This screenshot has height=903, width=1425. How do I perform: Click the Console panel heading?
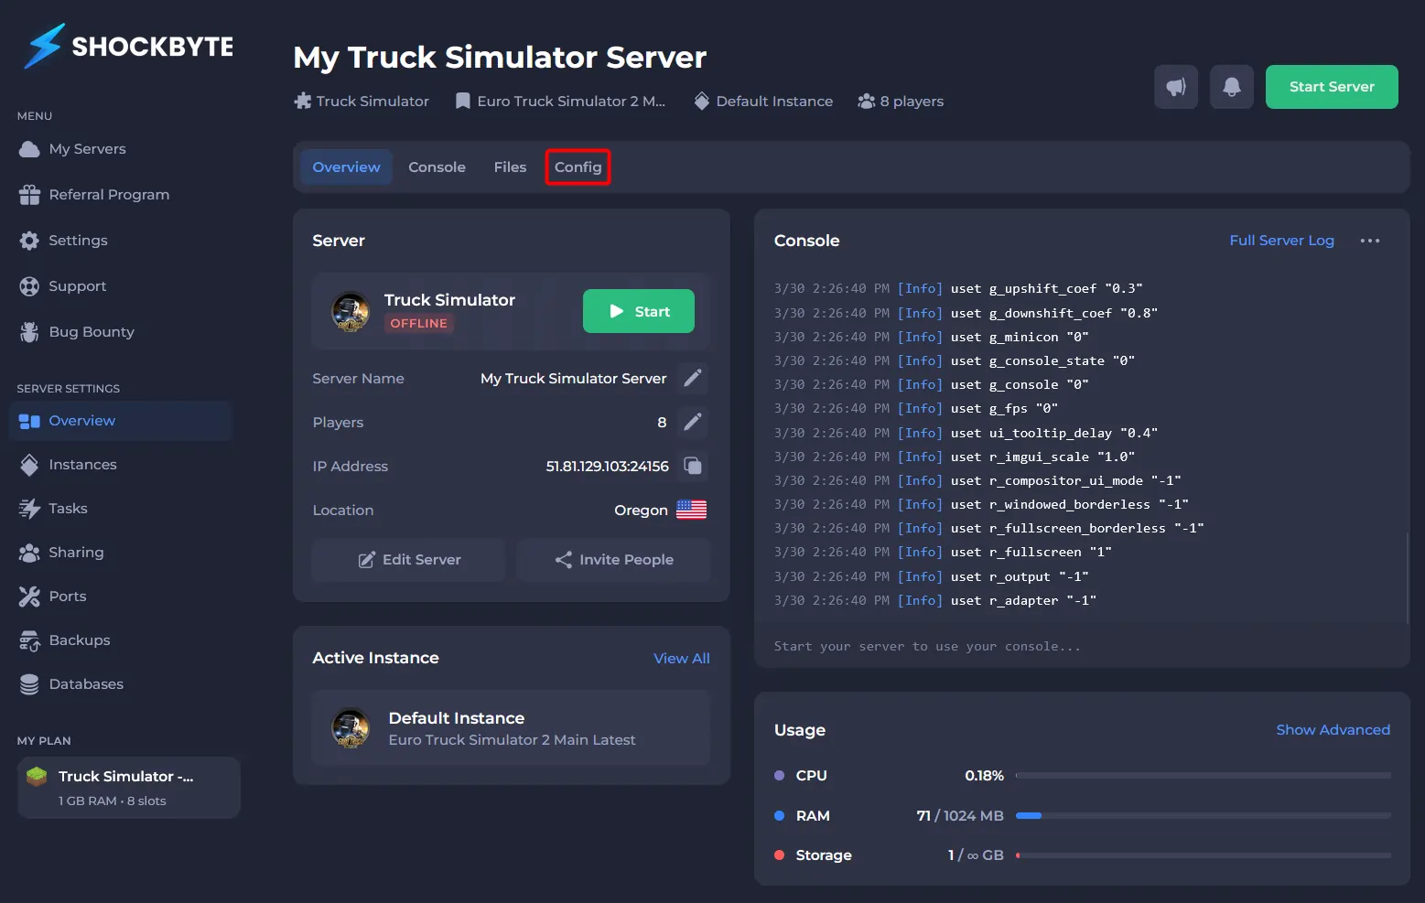point(806,241)
